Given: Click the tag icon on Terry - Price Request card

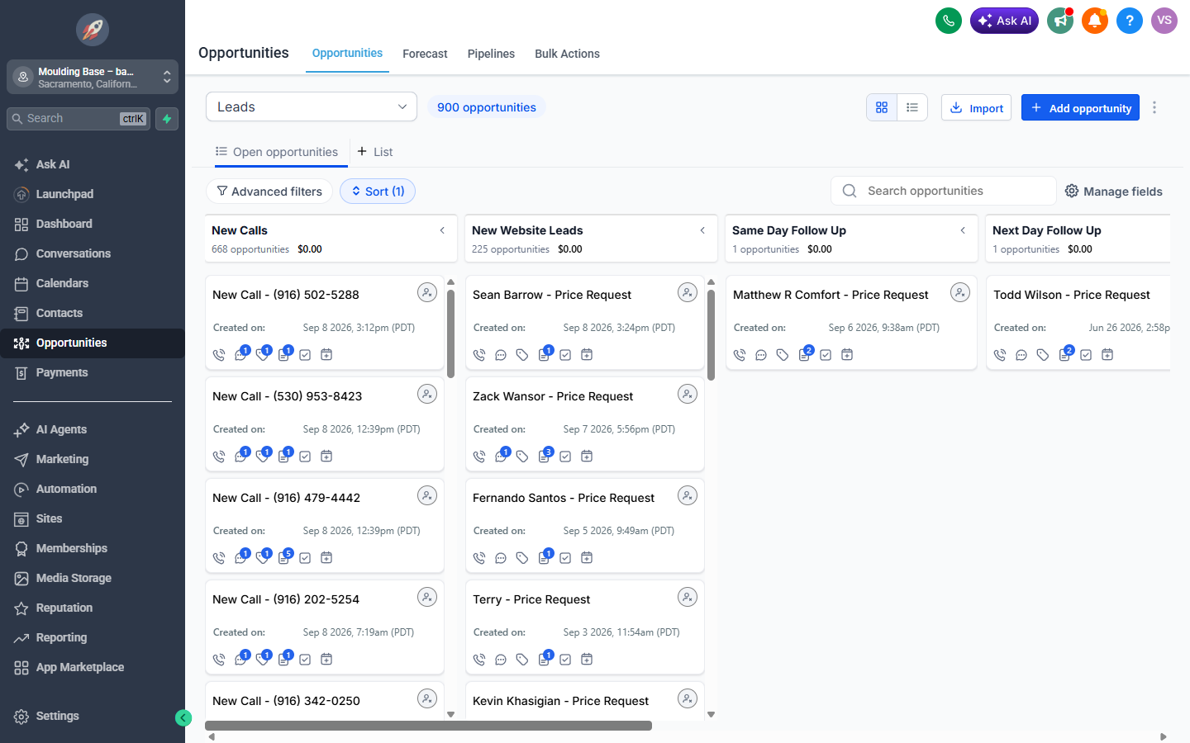Looking at the screenshot, I should pyautogui.click(x=522, y=660).
